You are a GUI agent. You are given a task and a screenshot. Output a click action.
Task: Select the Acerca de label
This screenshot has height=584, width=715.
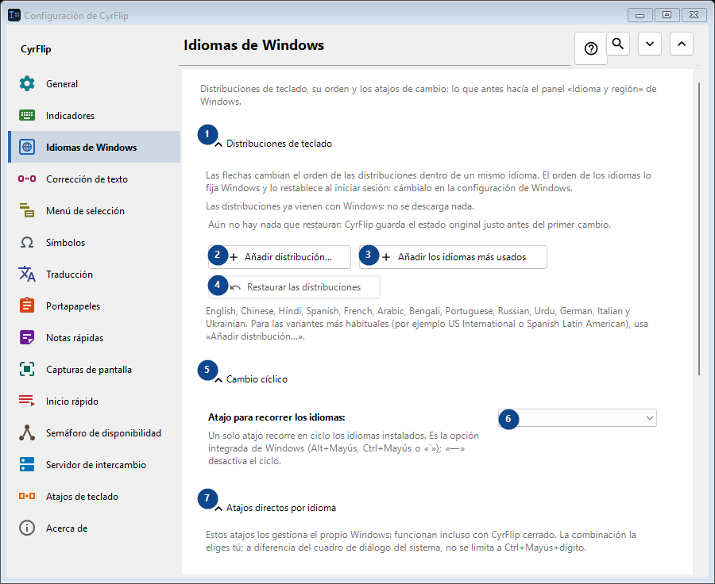67,528
